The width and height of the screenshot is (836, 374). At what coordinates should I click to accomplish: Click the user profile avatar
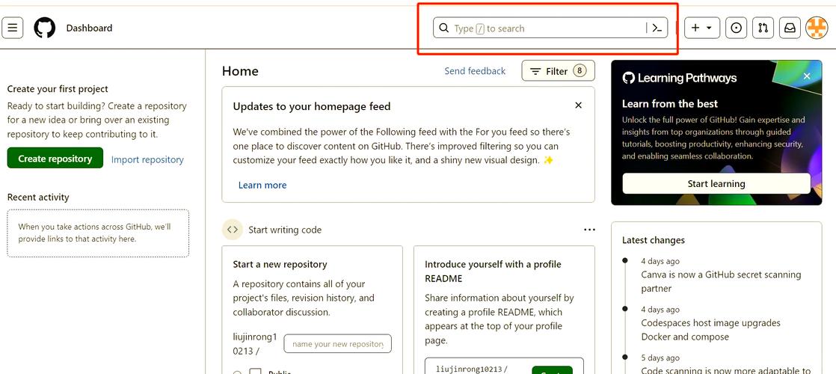click(817, 28)
